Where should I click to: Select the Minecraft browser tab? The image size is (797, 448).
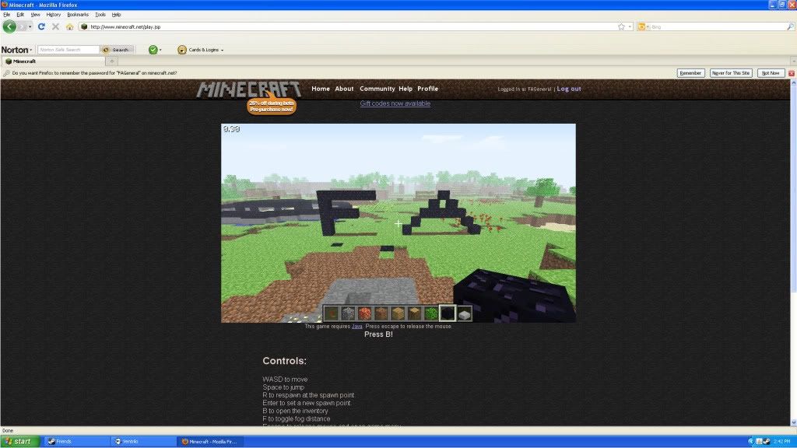(53, 61)
